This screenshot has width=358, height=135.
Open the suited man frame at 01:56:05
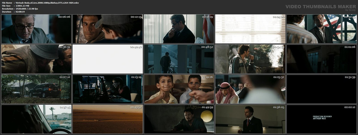250,119
